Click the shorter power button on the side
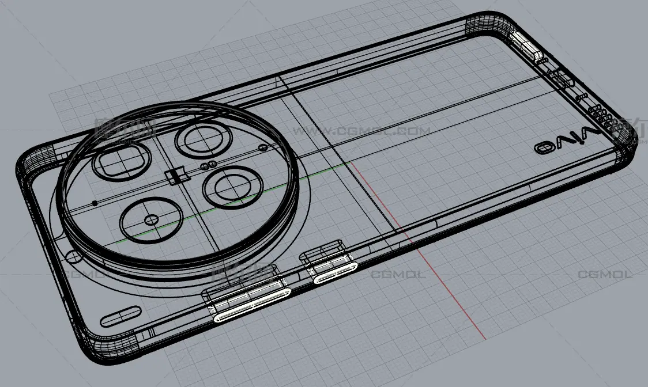Viewport: 648px width, 387px height. click(336, 272)
